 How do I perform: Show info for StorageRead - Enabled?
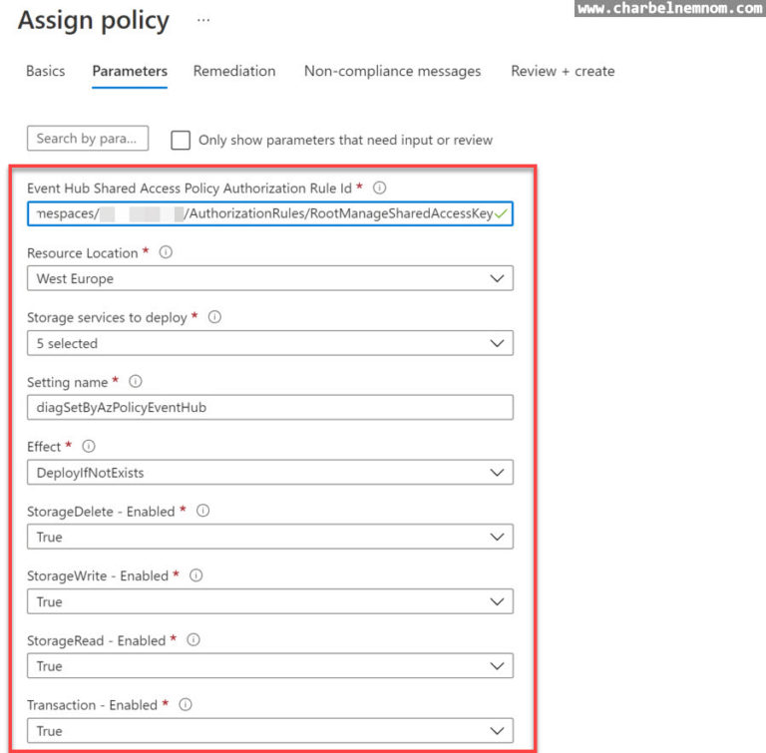tap(193, 639)
